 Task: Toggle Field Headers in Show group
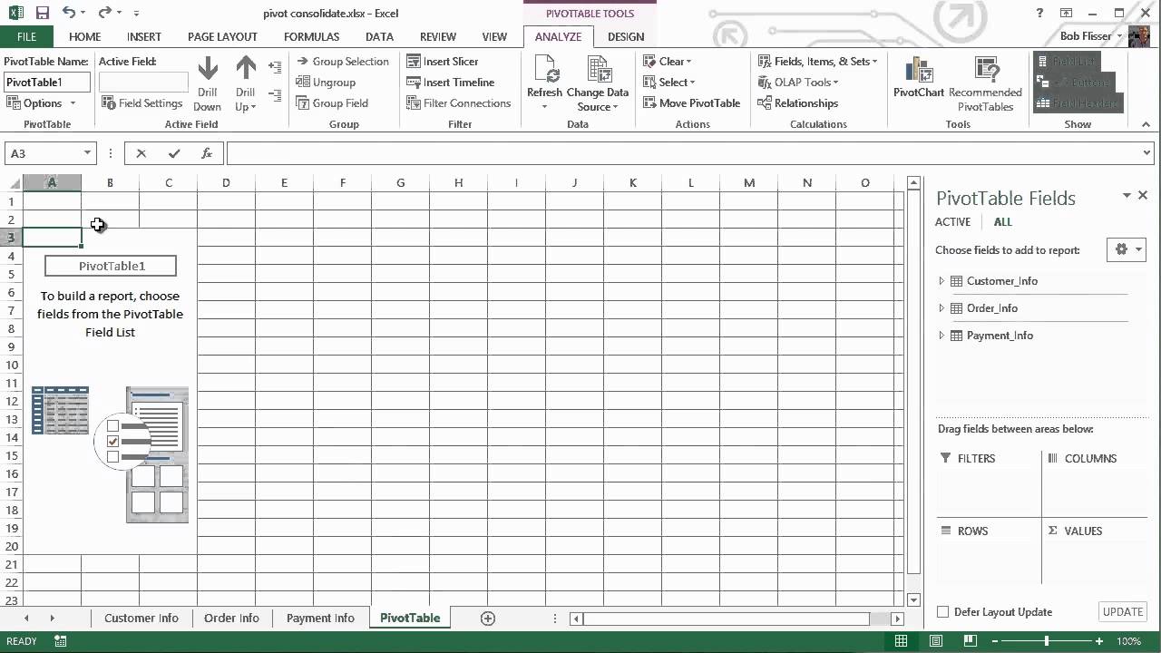click(x=1077, y=103)
